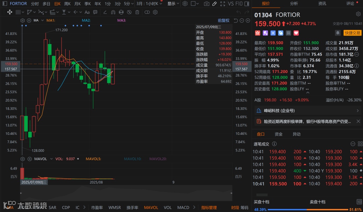Zoom in chart with plus icon

248,20
